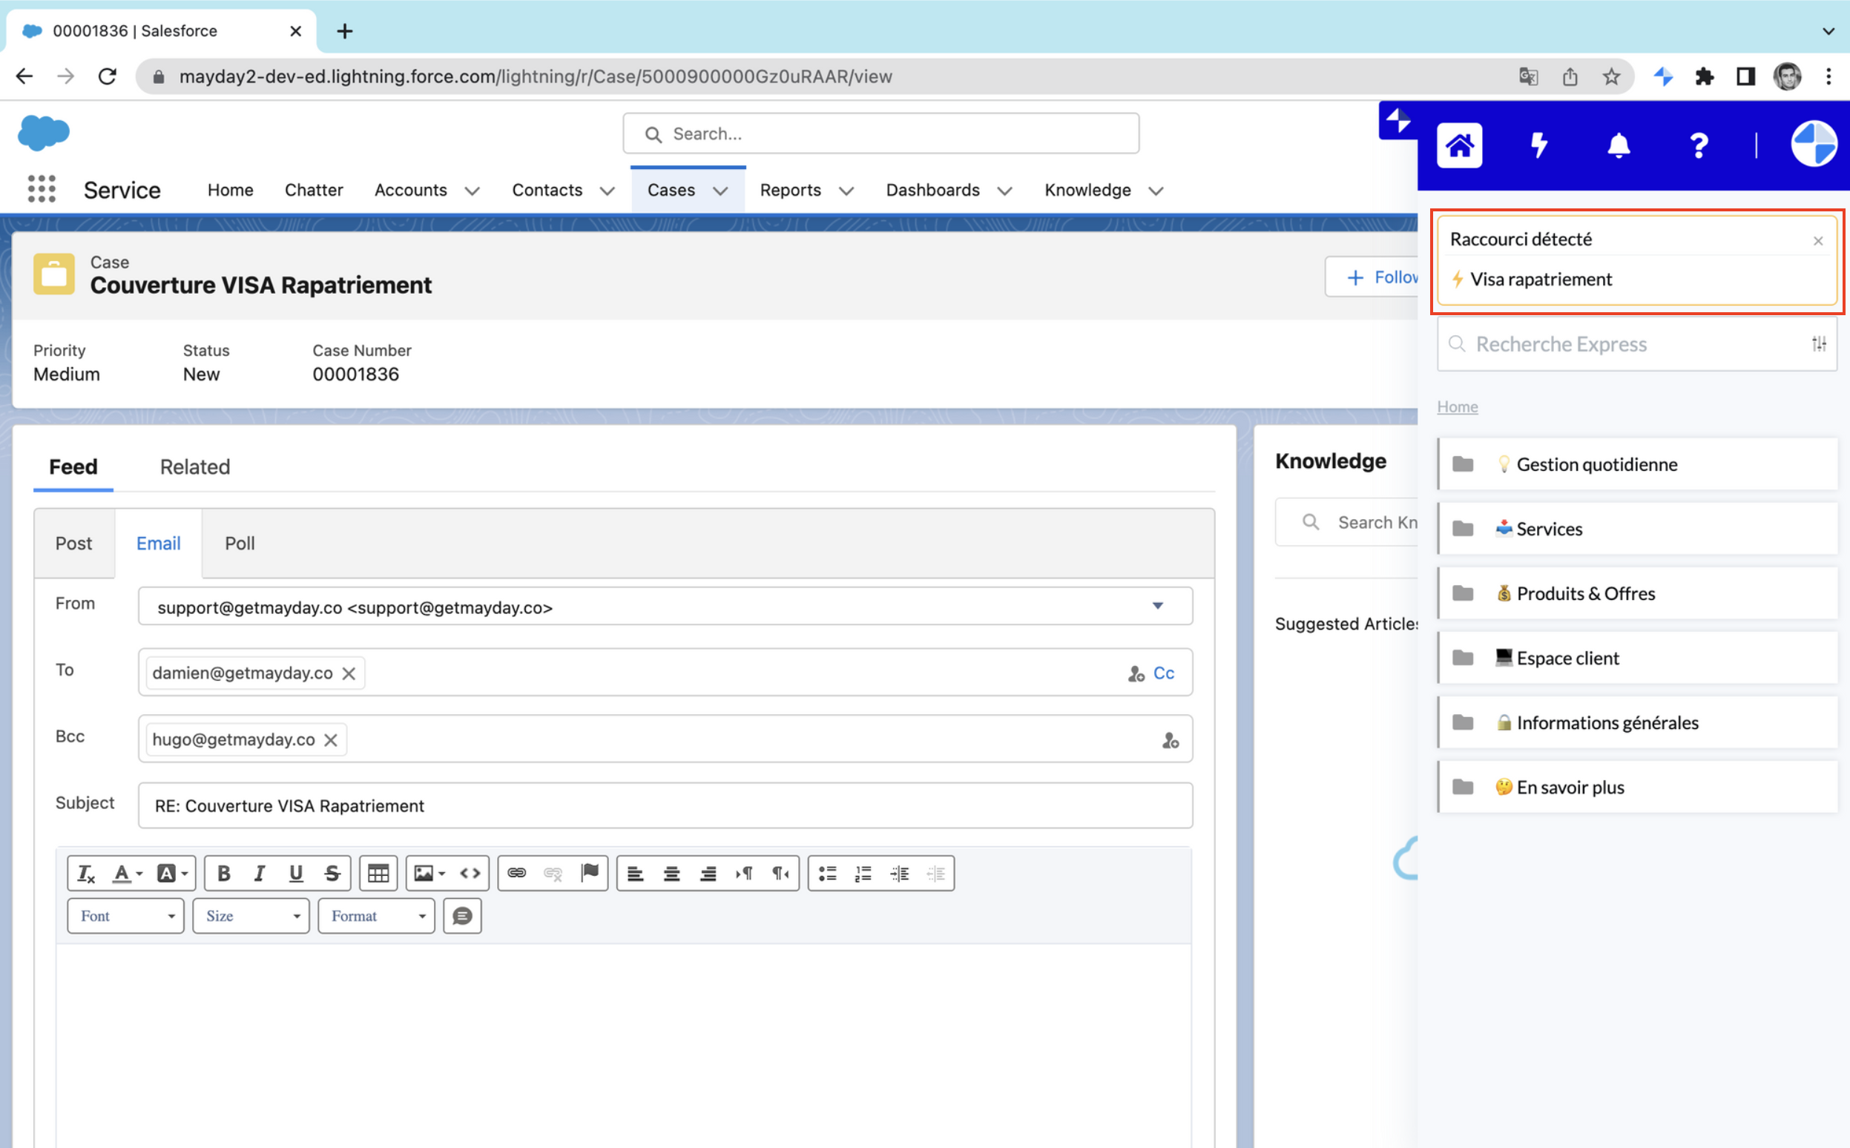
Task: Select the Post tab in the feed
Action: (73, 543)
